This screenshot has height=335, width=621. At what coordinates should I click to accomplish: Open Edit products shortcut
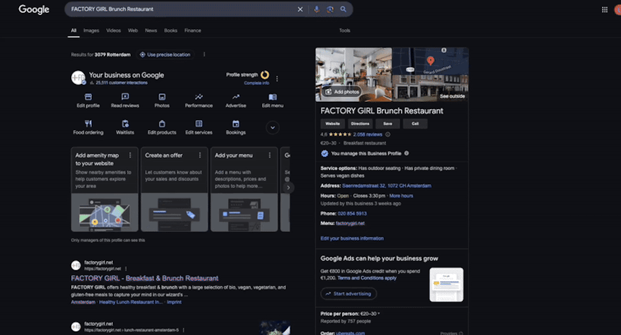pyautogui.click(x=162, y=128)
